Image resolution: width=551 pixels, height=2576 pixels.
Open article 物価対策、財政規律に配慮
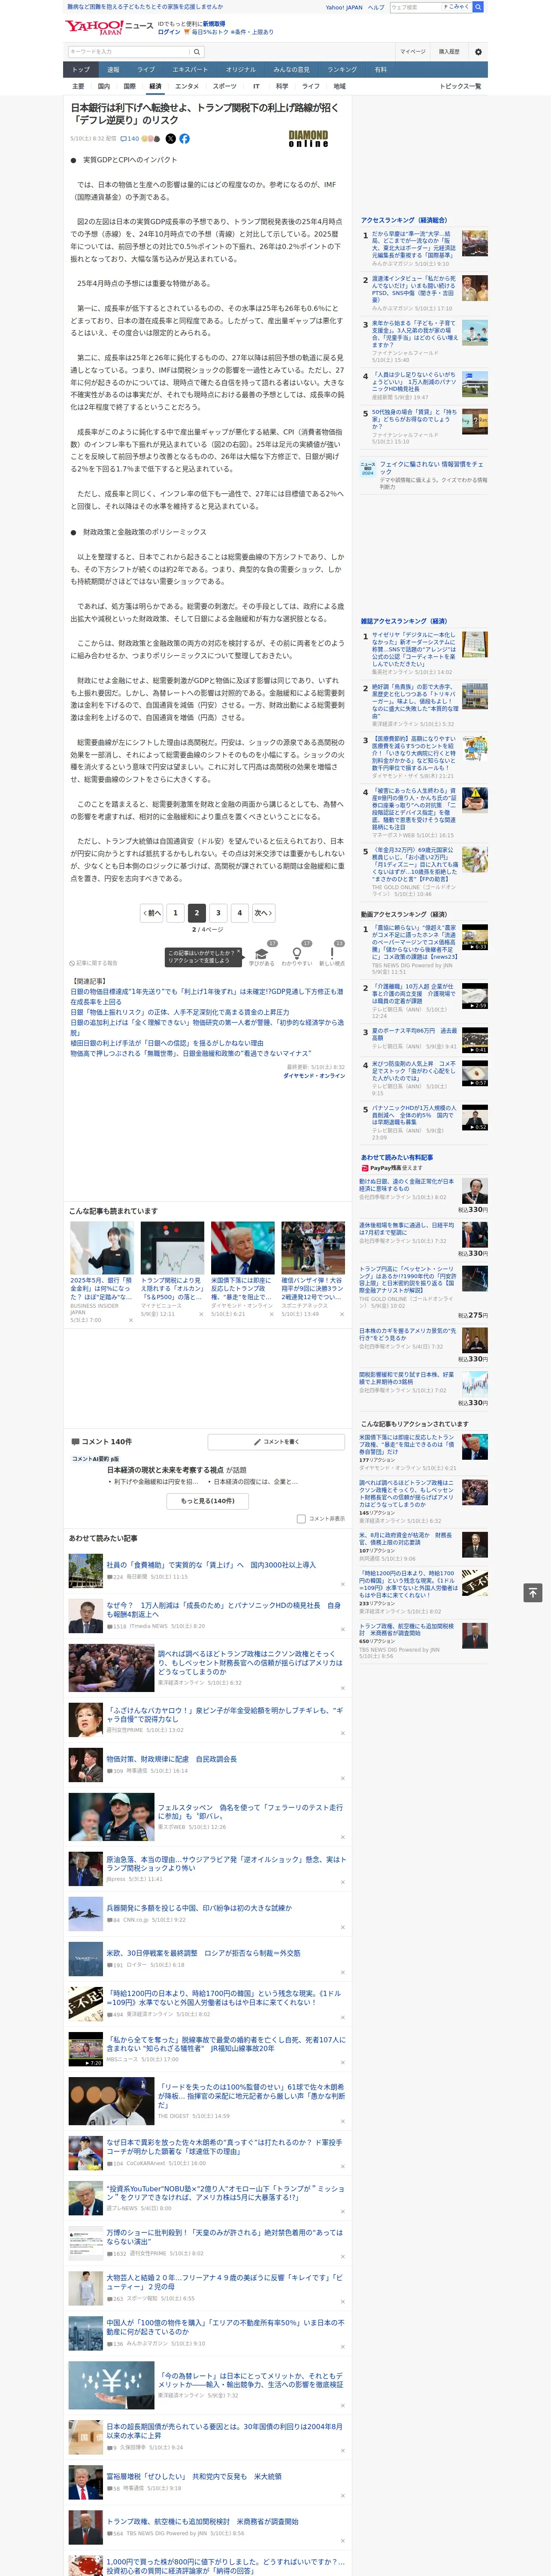[x=172, y=1758]
